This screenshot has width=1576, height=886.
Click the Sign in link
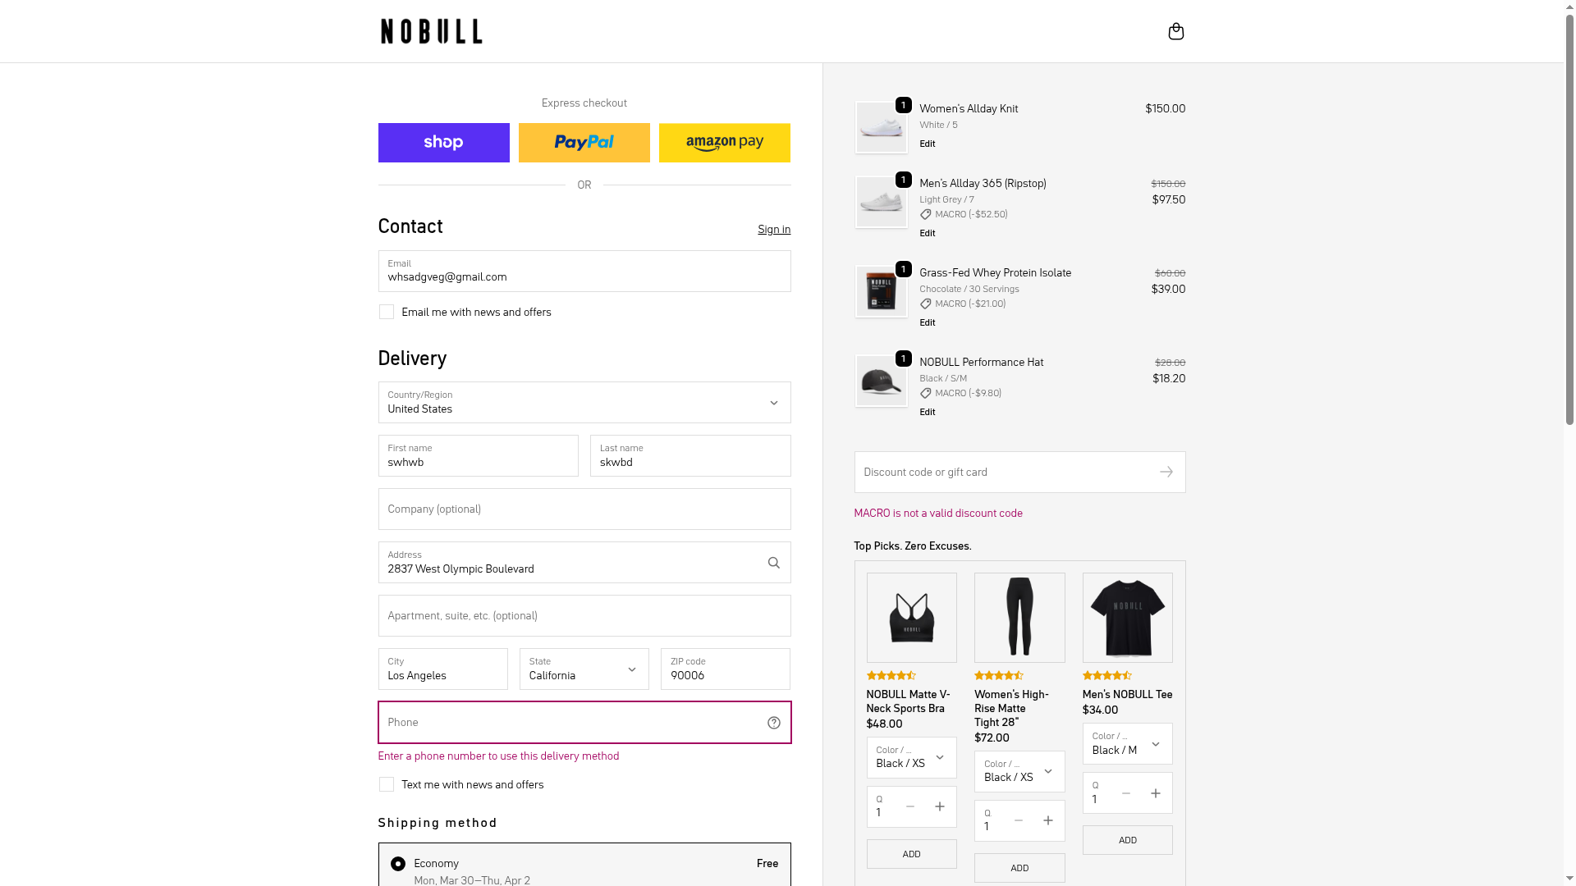(773, 229)
